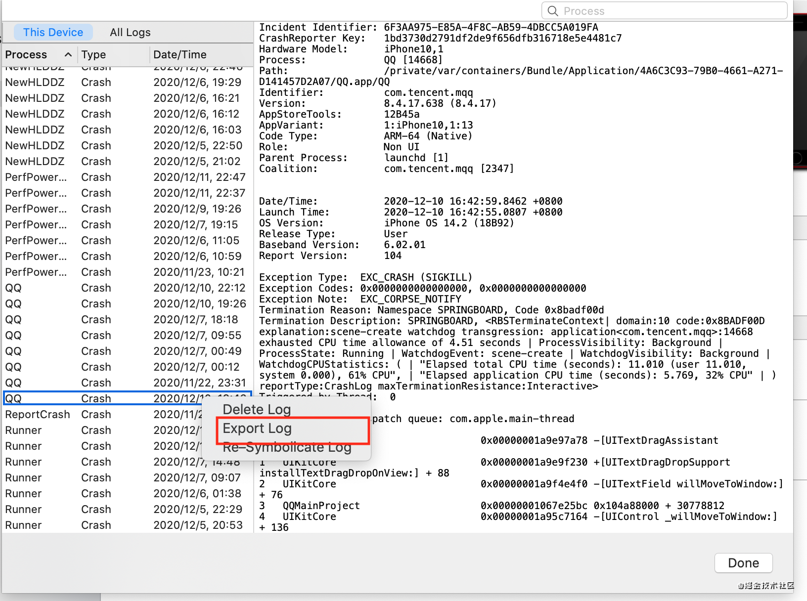Select PerfPower crash from 2020/11/23, 10:21
Screen dimensions: 807x601
(x=128, y=272)
